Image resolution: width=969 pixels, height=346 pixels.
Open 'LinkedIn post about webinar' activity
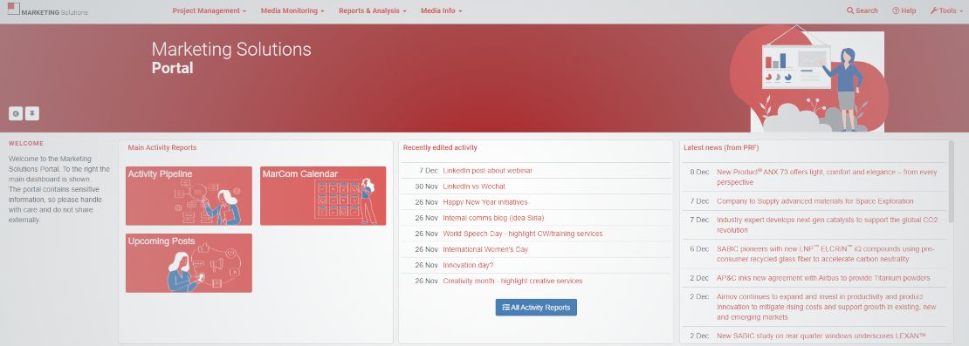pyautogui.click(x=487, y=170)
